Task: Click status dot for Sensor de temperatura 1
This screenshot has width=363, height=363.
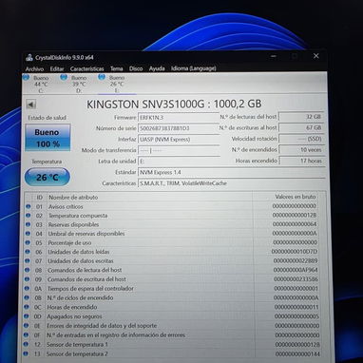Action: pyautogui.click(x=26, y=344)
